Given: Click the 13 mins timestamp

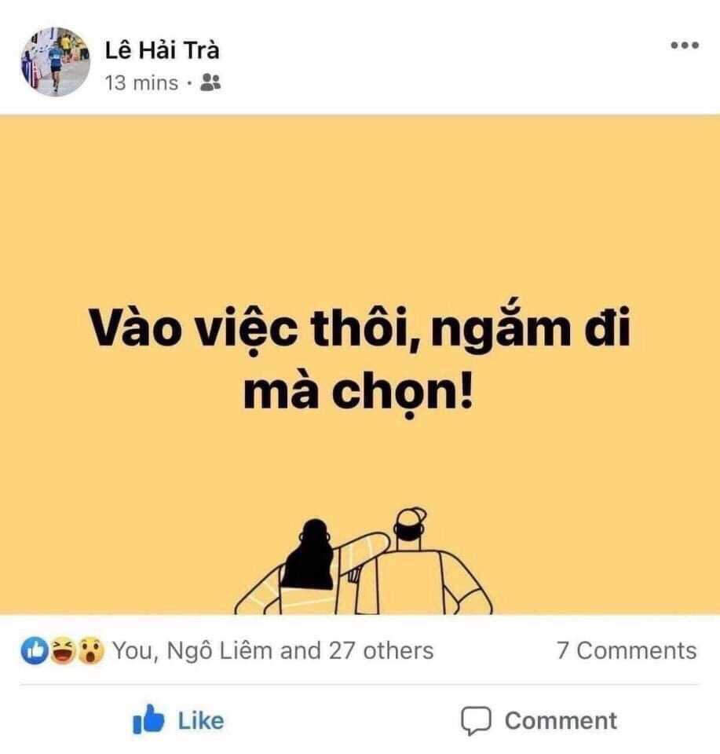Looking at the screenshot, I should 141,83.
